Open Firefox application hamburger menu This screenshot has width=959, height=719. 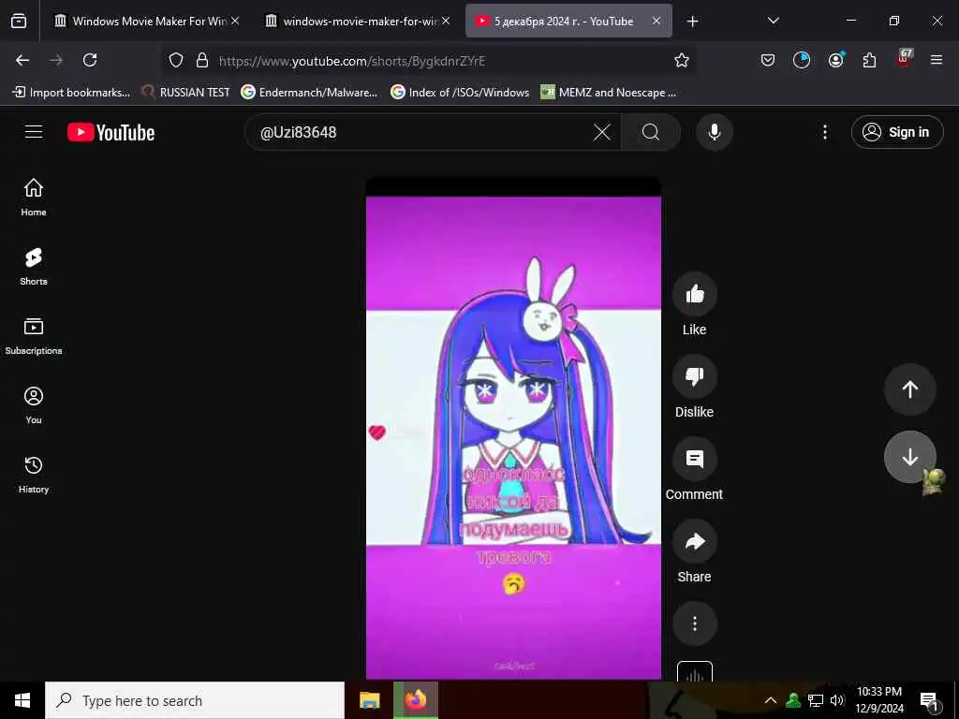(x=937, y=60)
